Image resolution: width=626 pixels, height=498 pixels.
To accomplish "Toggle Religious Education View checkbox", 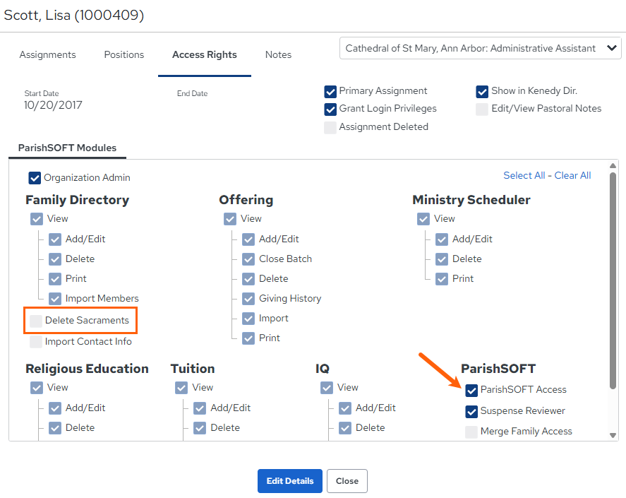I will (x=37, y=388).
